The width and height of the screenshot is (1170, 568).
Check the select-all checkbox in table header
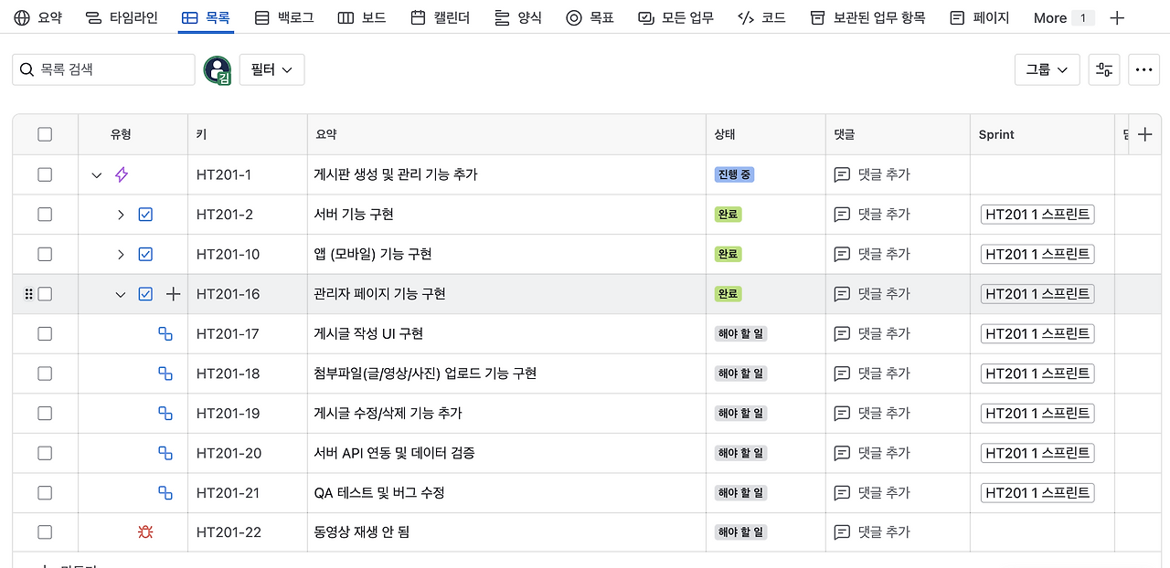(45, 133)
